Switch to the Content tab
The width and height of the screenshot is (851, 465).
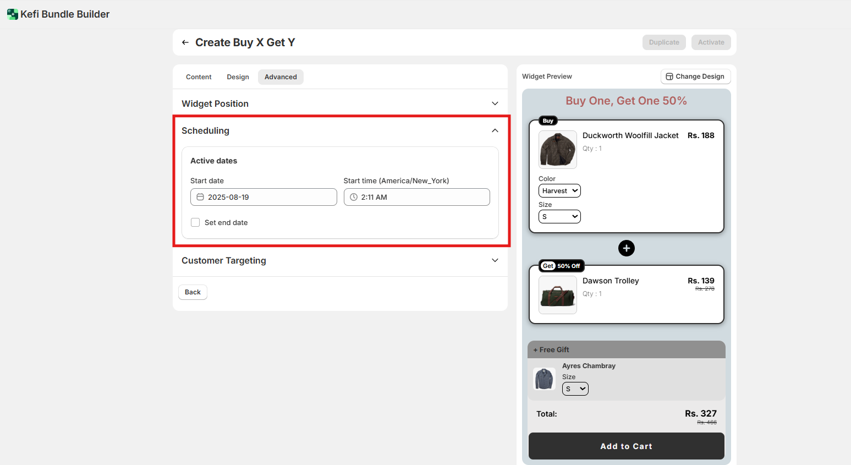point(199,77)
